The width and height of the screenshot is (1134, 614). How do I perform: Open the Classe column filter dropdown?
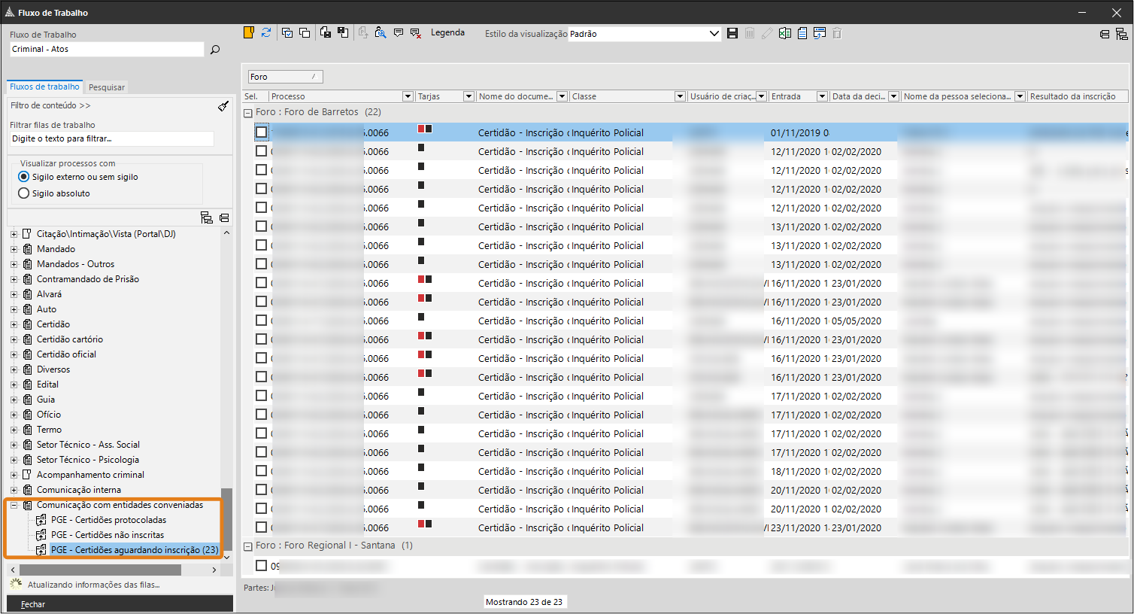click(680, 96)
